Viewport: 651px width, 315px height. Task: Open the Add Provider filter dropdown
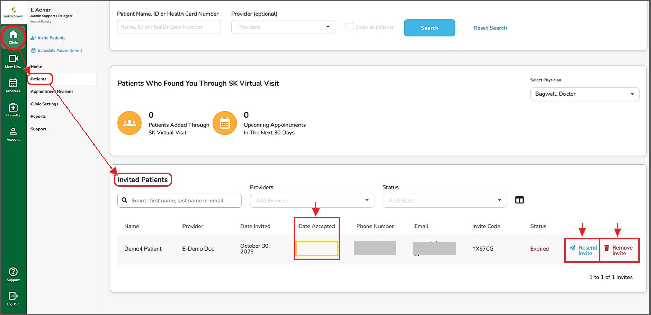coord(312,201)
